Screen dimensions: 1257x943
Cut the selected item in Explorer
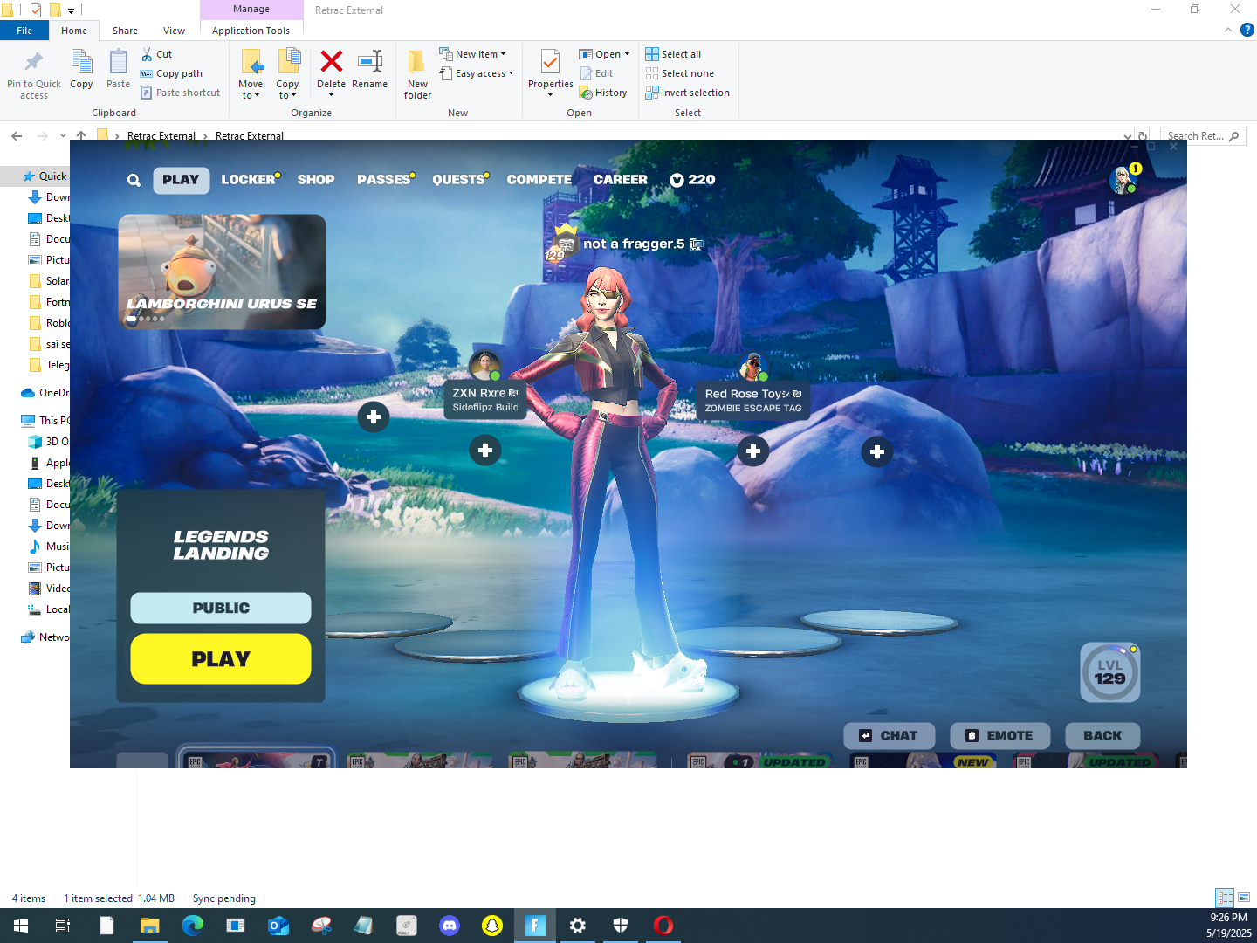pyautogui.click(x=156, y=54)
